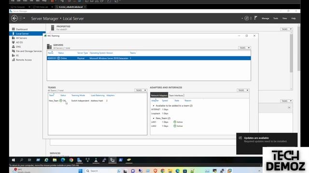This screenshot has height=173, width=309.
Task: Sort servers by Name column
Action: pyautogui.click(x=51, y=53)
